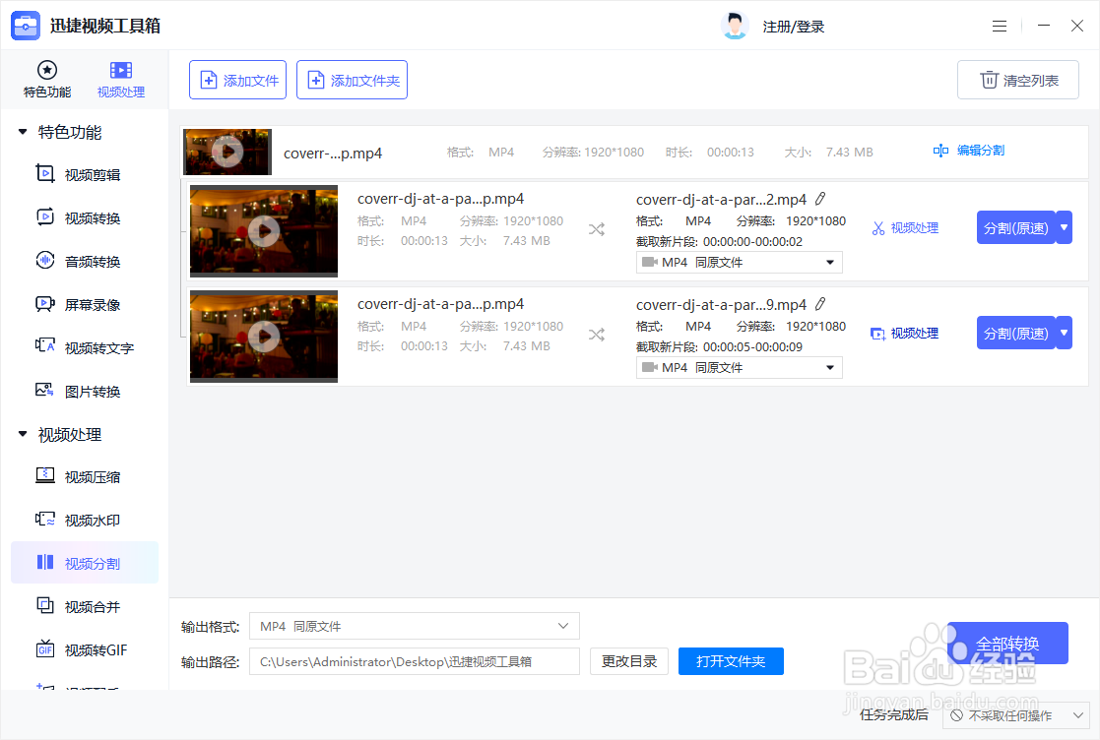Open the format dropdown for the ...2.mp4 segment
Viewport: 1100px width, 740px height.
740,262
